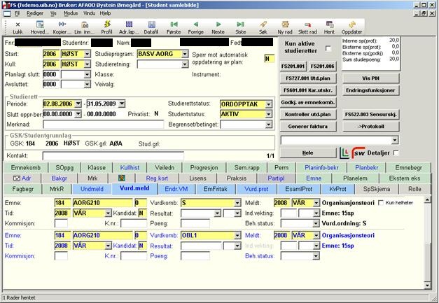Click the Hele button
The height and width of the screenshot is (303, 439).
[x=307, y=153]
